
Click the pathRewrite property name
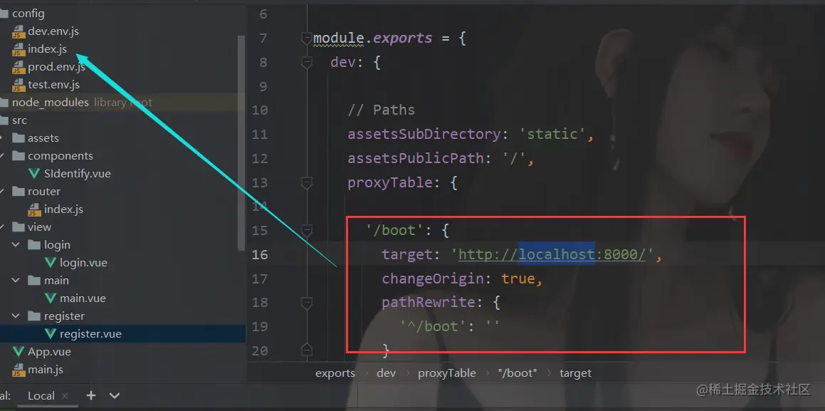click(429, 303)
